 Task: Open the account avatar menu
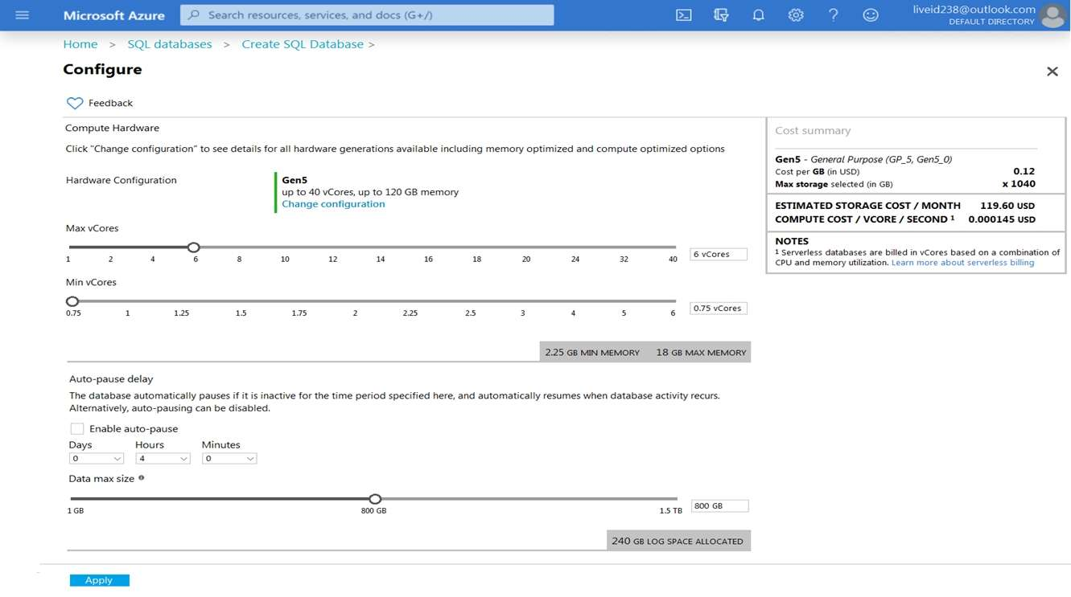coord(1052,15)
